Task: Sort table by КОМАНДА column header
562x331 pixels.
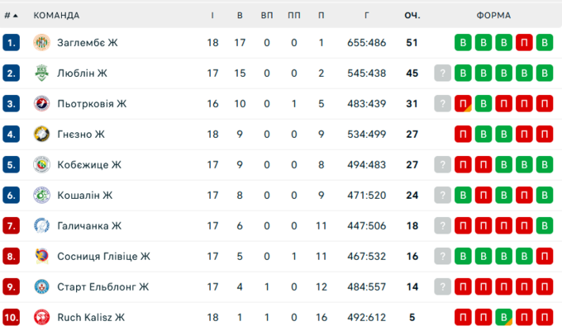Action: [56, 15]
